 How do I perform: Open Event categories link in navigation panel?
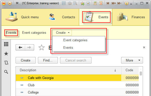coord(34,33)
